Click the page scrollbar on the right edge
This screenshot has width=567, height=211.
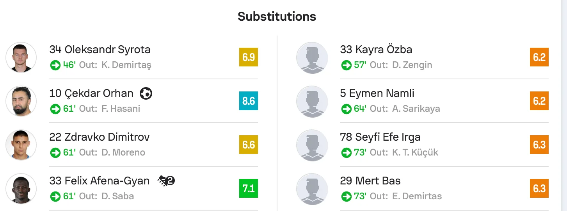[564, 105]
